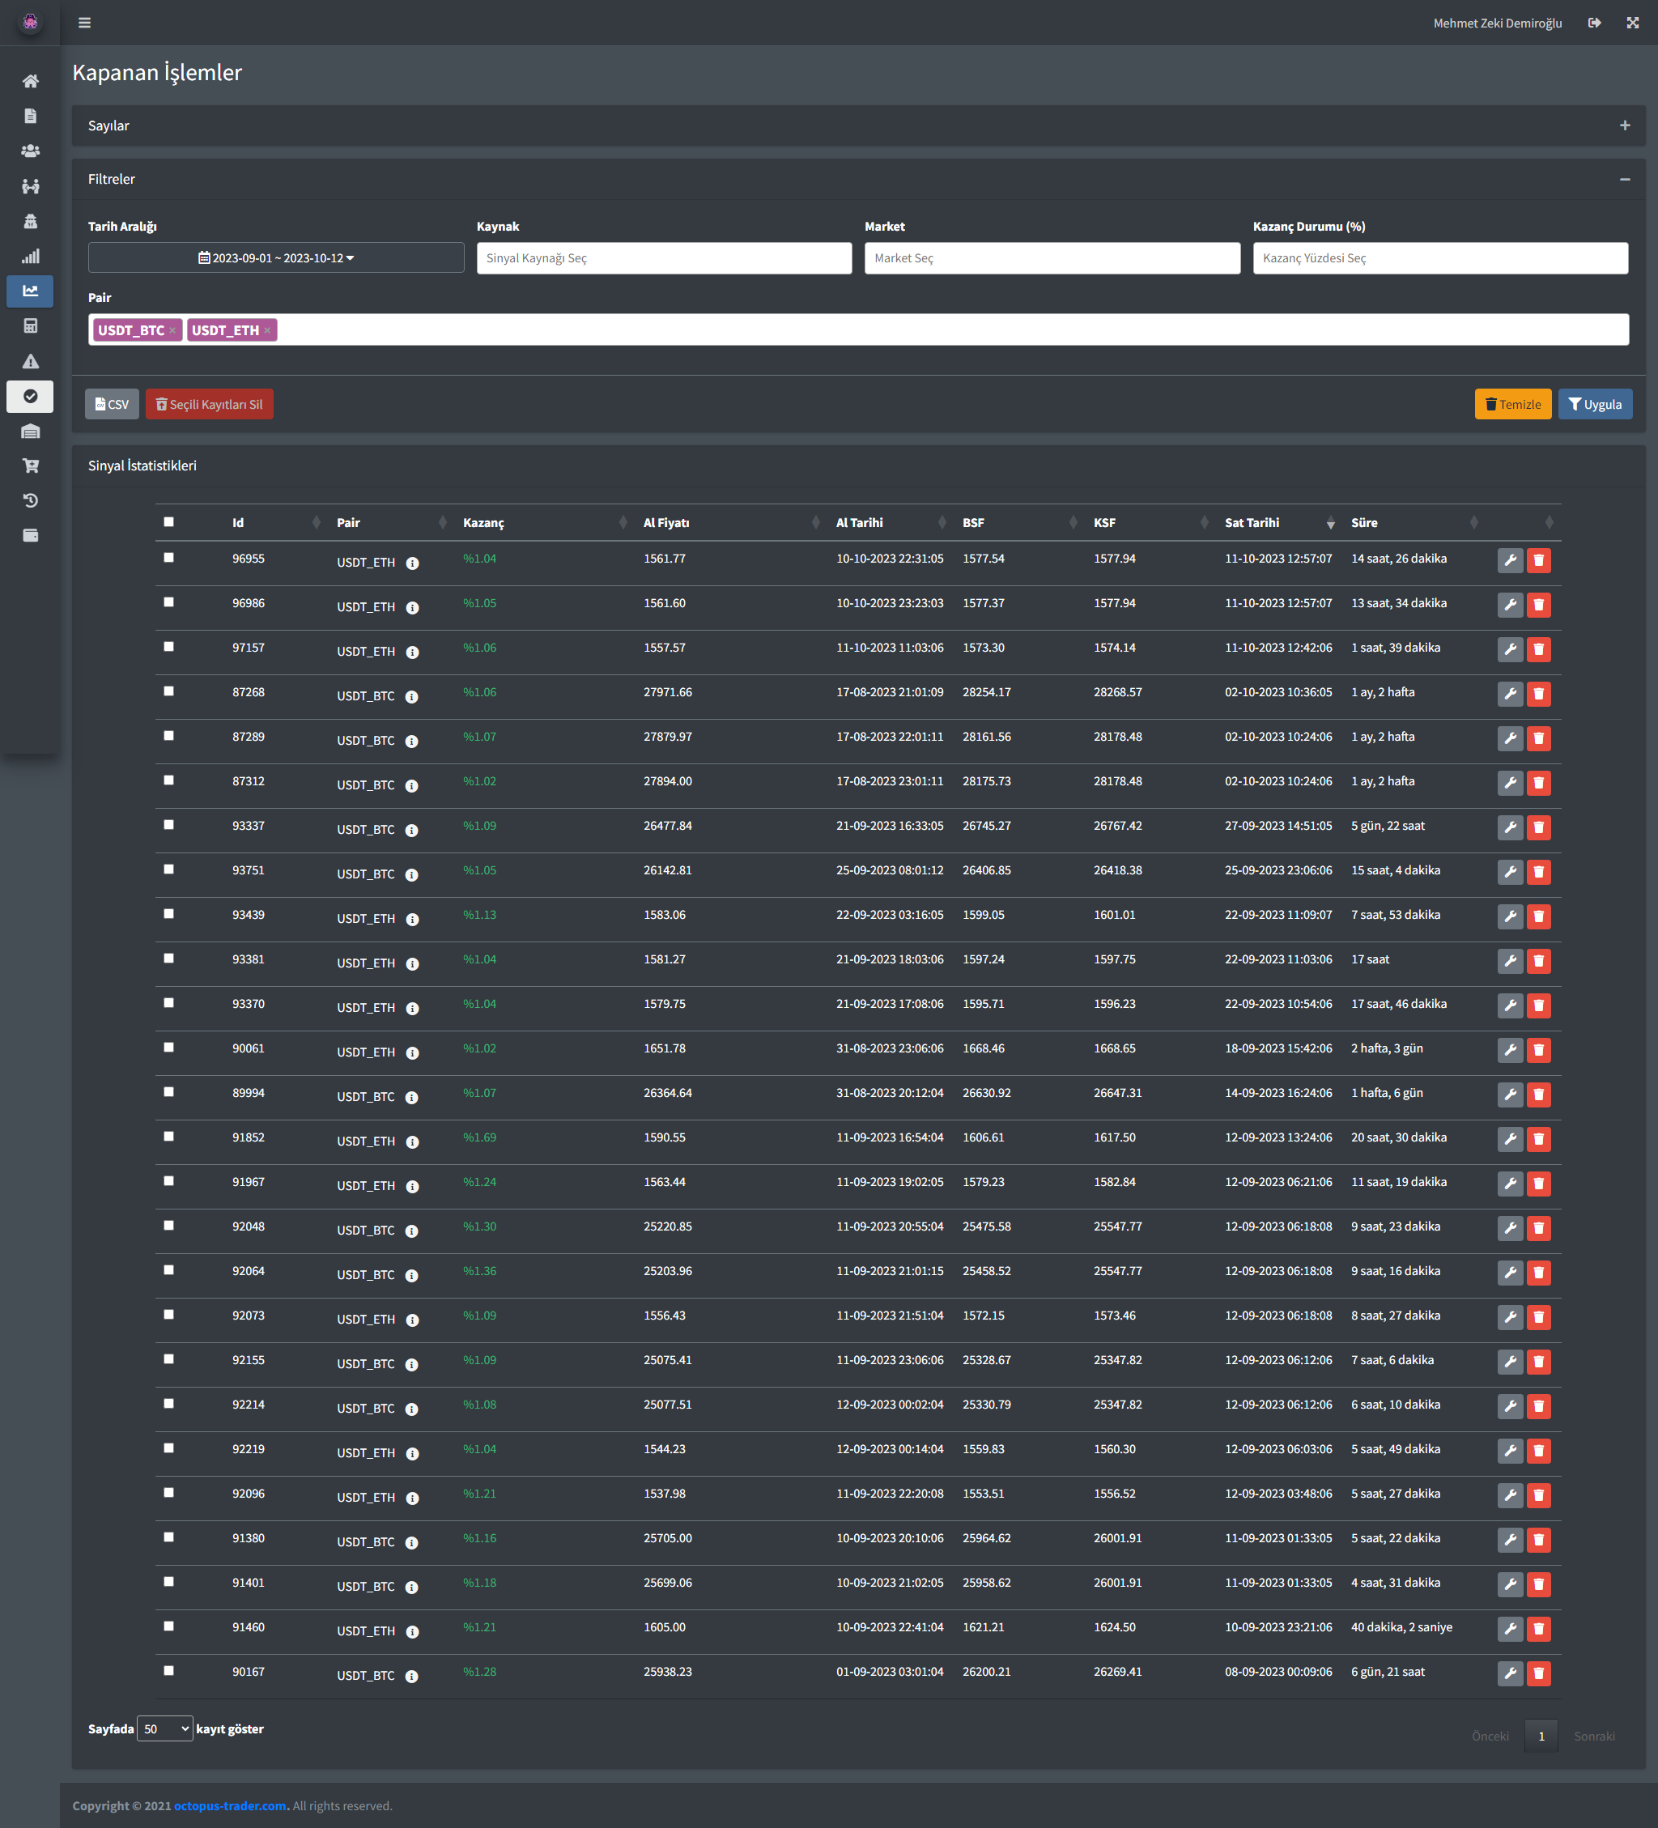Delete row 90167 with trash icon
Image resolution: width=1658 pixels, height=1828 pixels.
pyautogui.click(x=1538, y=1673)
